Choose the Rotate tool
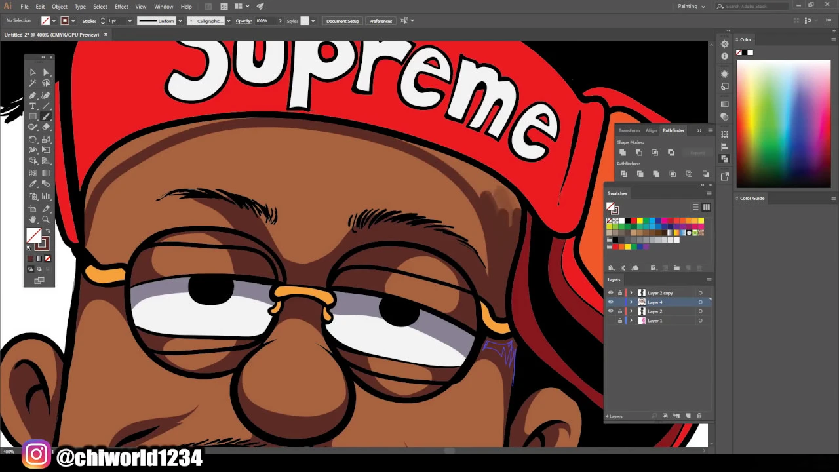This screenshot has width=839, height=472. (33, 140)
